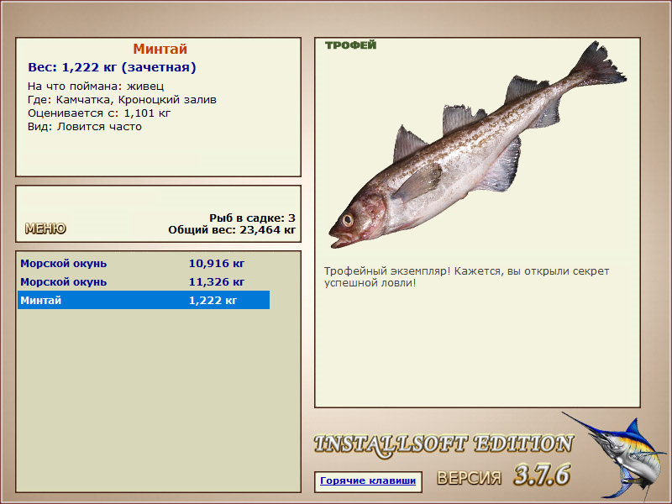672x504 pixels.
Task: Click the trophy description text below the fish
Action: point(466,277)
